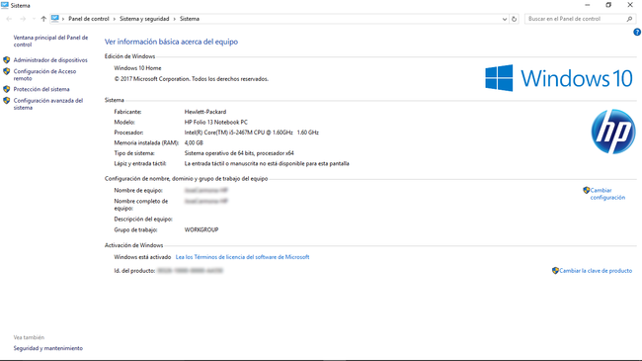Click the computer icon in address bar
Screen dimensions: 642x361
(55, 19)
